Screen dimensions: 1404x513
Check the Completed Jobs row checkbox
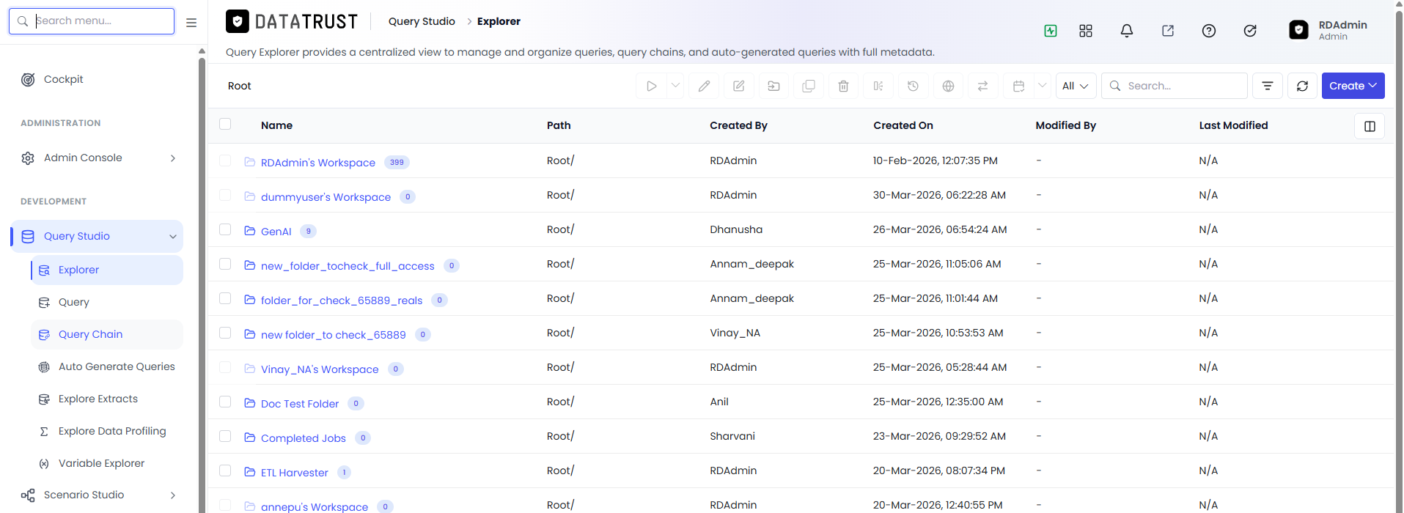coord(225,436)
